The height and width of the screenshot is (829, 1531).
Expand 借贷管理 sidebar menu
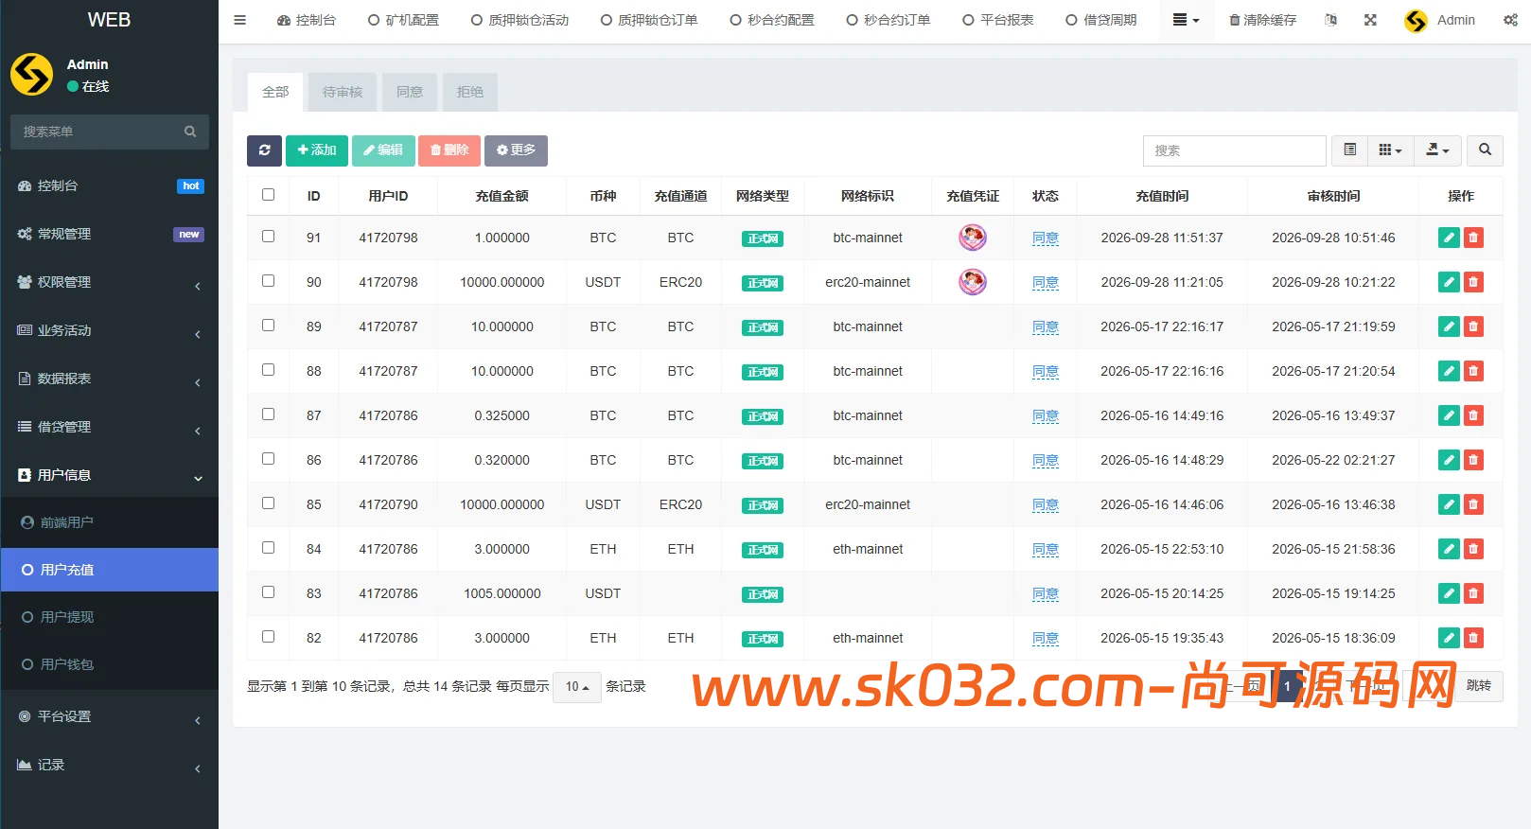(x=110, y=427)
